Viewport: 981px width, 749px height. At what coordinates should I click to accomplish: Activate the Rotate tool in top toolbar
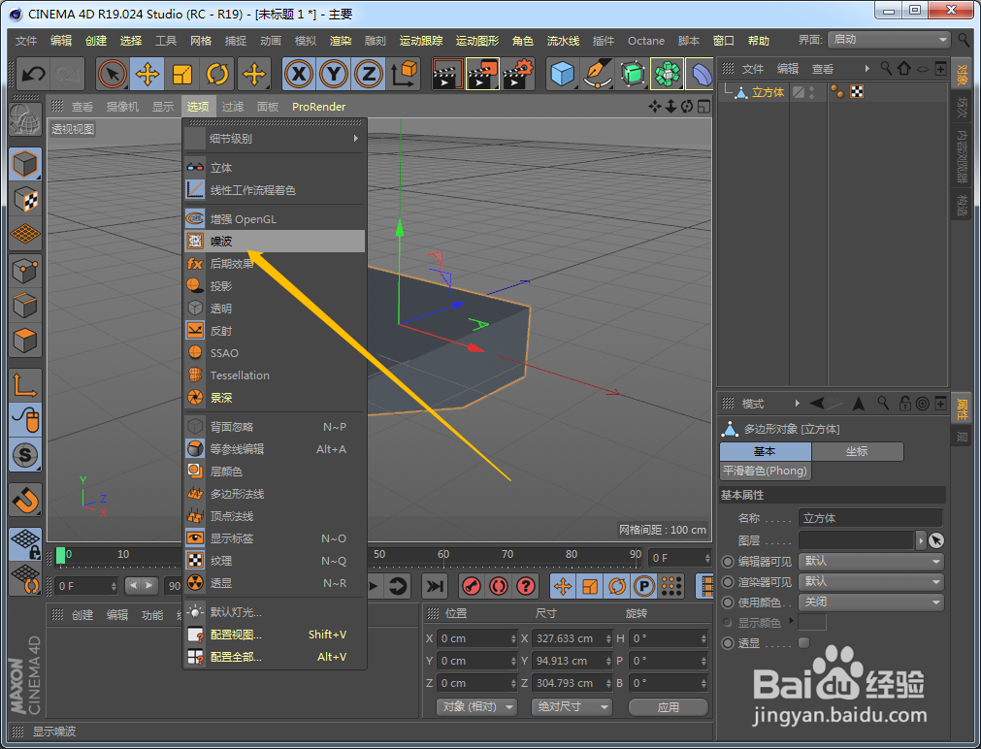click(217, 75)
